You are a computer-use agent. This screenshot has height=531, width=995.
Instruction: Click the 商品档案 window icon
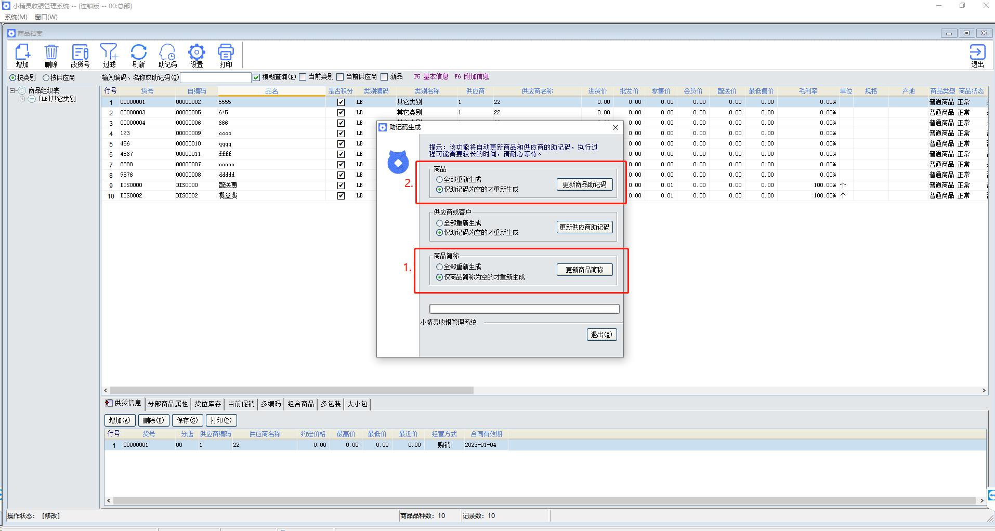tap(11, 33)
